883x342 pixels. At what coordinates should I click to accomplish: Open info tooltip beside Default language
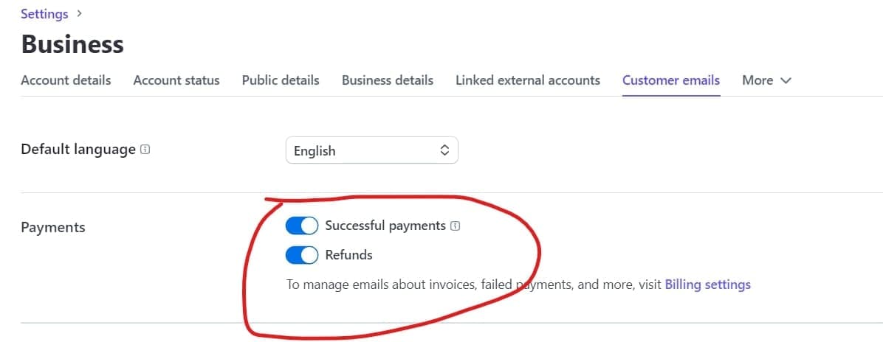(145, 150)
